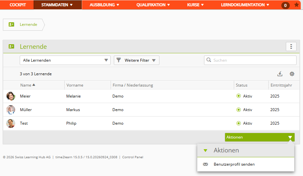Viewport: 303px width, 176px height.
Task: Collapse the Aktionen popup header triangle
Action: click(x=205, y=150)
